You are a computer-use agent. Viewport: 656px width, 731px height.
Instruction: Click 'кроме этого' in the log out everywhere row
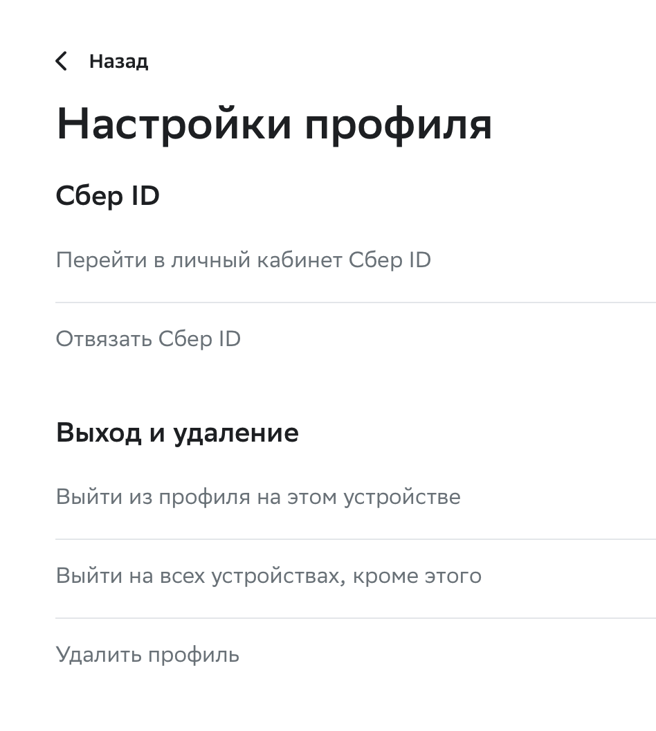[x=417, y=577]
